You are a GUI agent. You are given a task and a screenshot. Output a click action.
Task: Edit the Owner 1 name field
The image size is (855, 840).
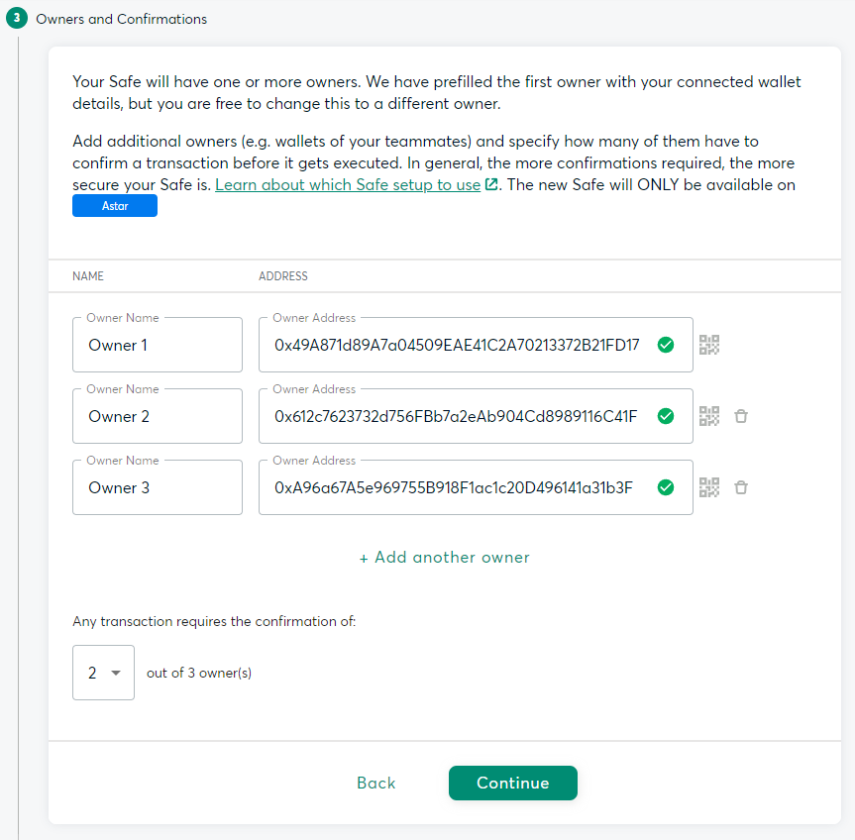tap(158, 345)
